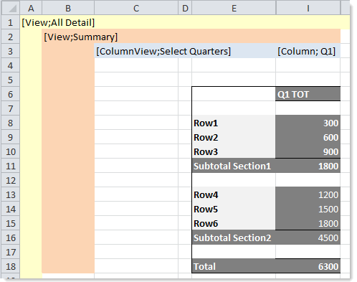Select the [ColumnView;Select Quarters] cell
357x282 pixels.
pos(163,51)
